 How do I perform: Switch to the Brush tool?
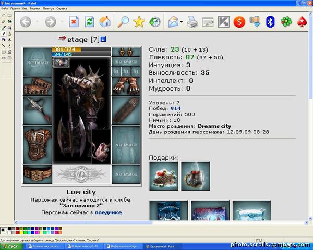(x=9, y=34)
